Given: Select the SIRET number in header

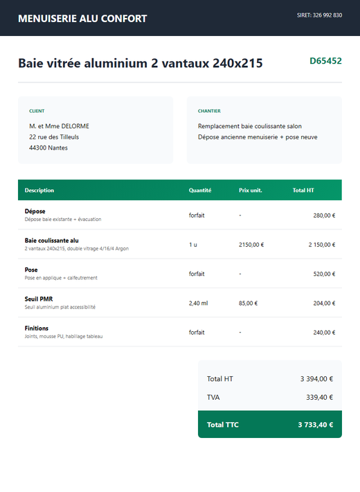Looking at the screenshot, I should [x=319, y=15].
